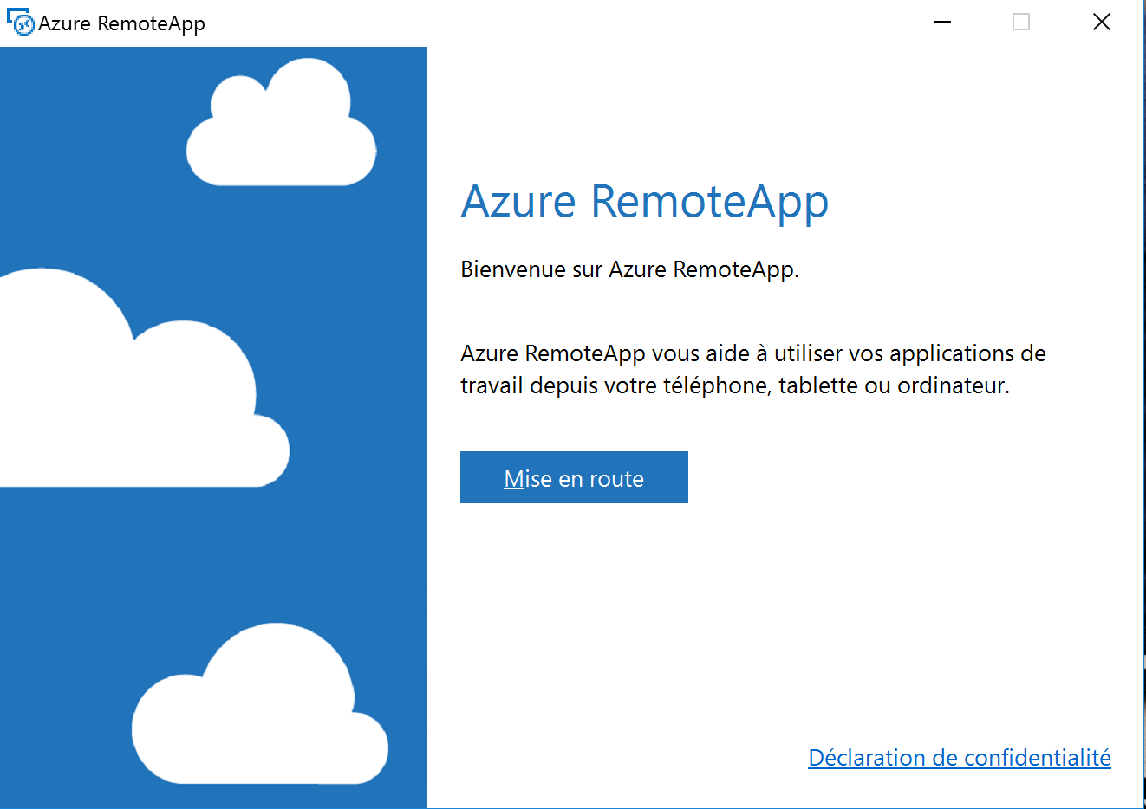Click the window title text in title bar
Image resolution: width=1146 pixels, height=809 pixels.
[x=121, y=23]
